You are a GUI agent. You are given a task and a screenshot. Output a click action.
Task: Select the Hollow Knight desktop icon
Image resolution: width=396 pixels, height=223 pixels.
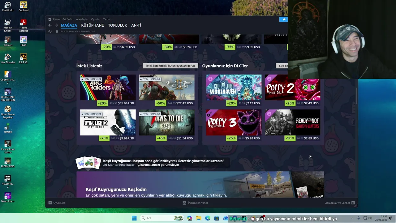(x=8, y=25)
